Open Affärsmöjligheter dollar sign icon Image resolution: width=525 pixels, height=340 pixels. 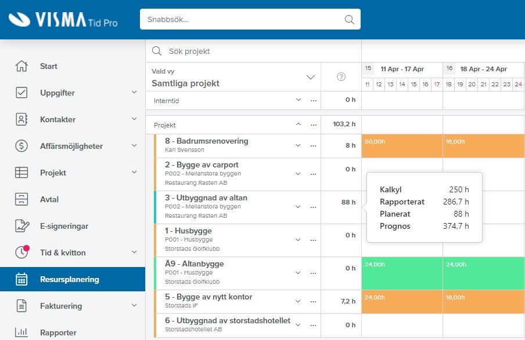21,146
